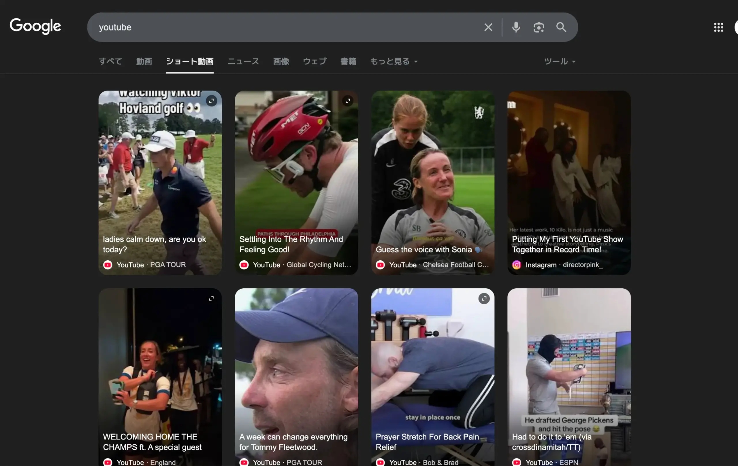Image resolution: width=738 pixels, height=466 pixels.
Task: Click 'Prayer Stretch For Back Pain Relief' title
Action: 427,442
